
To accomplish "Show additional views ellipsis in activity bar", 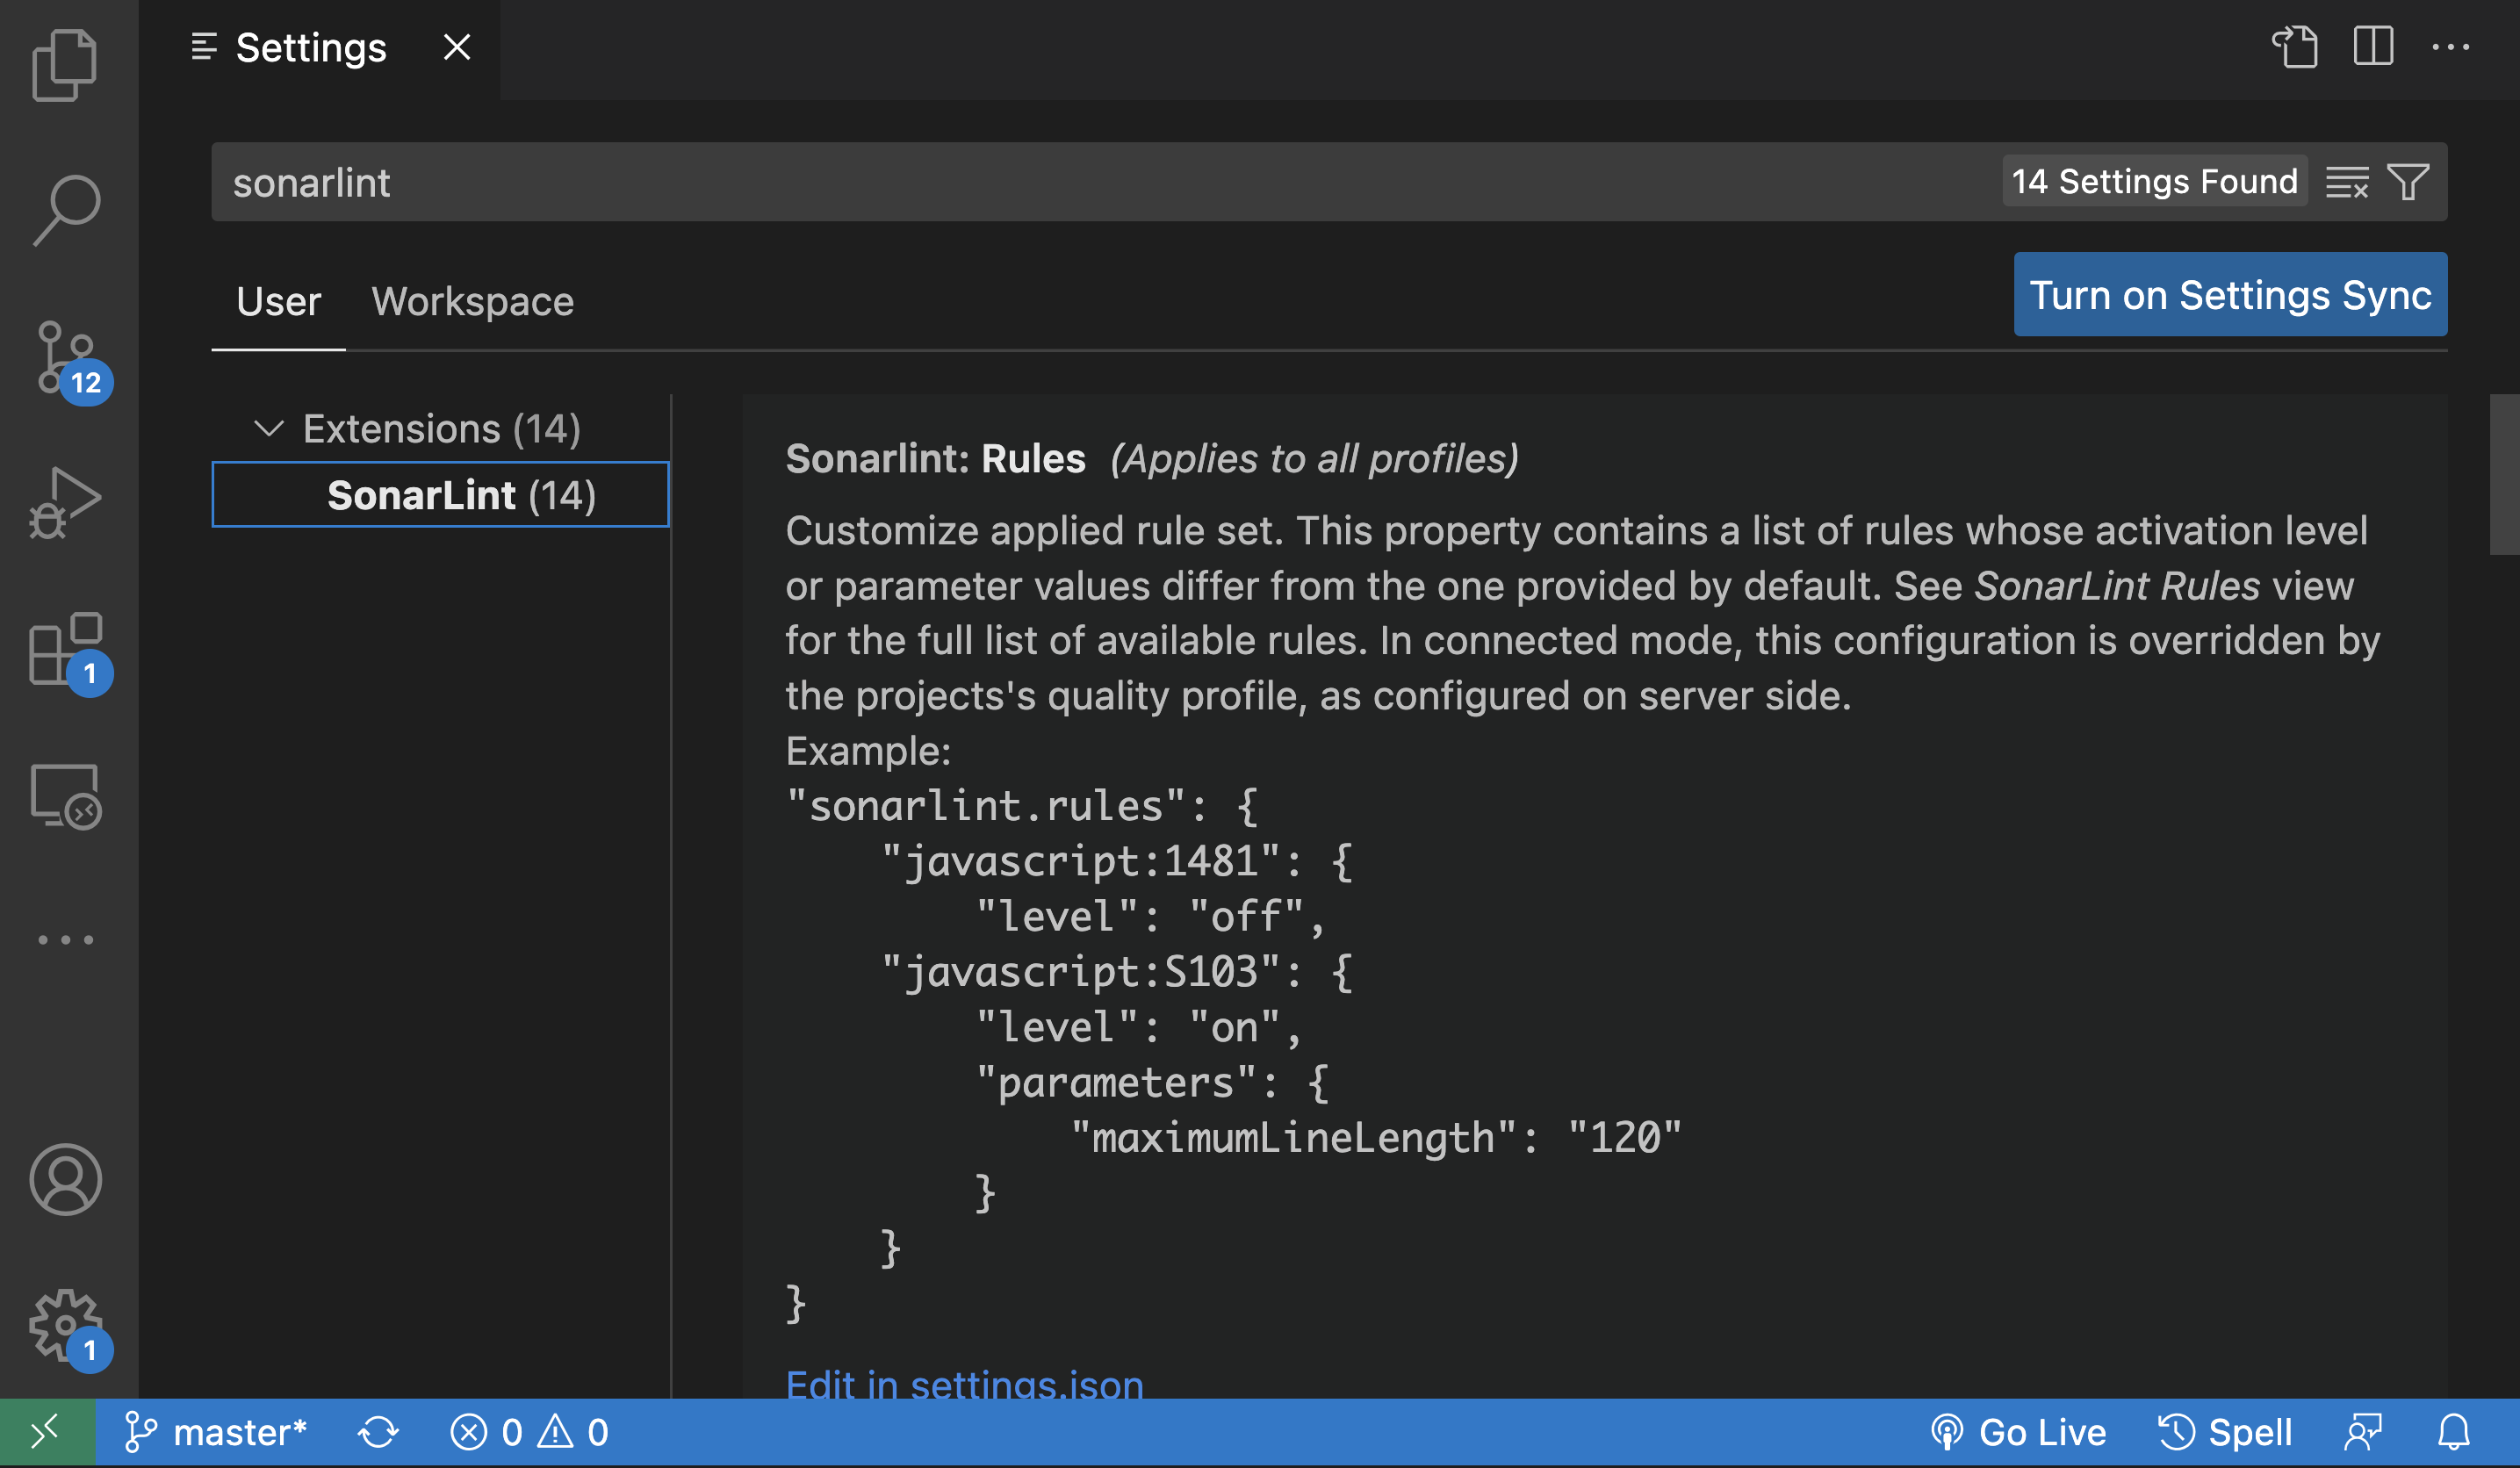I will (65, 940).
